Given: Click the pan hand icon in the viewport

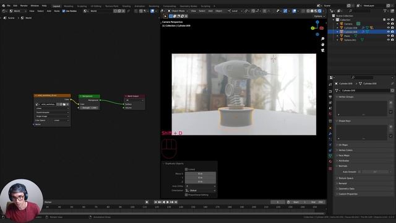Looking at the screenshot, I should tap(322, 45).
